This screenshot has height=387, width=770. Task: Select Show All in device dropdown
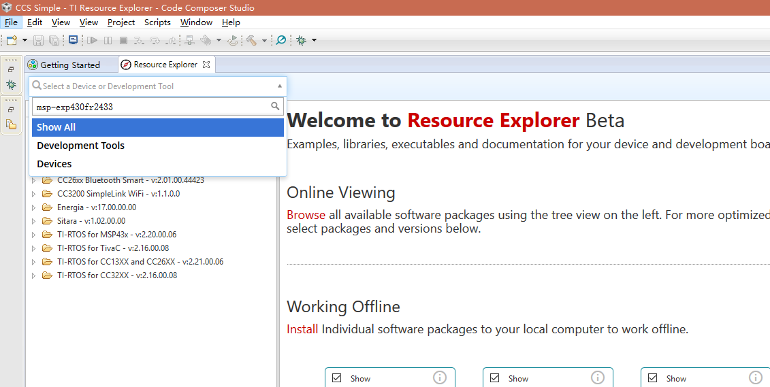[158, 127]
